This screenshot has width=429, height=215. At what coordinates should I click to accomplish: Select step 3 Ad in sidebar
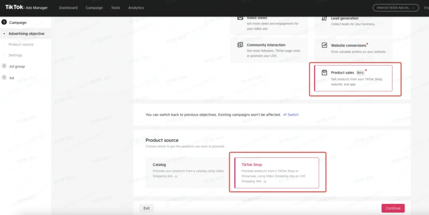12,78
